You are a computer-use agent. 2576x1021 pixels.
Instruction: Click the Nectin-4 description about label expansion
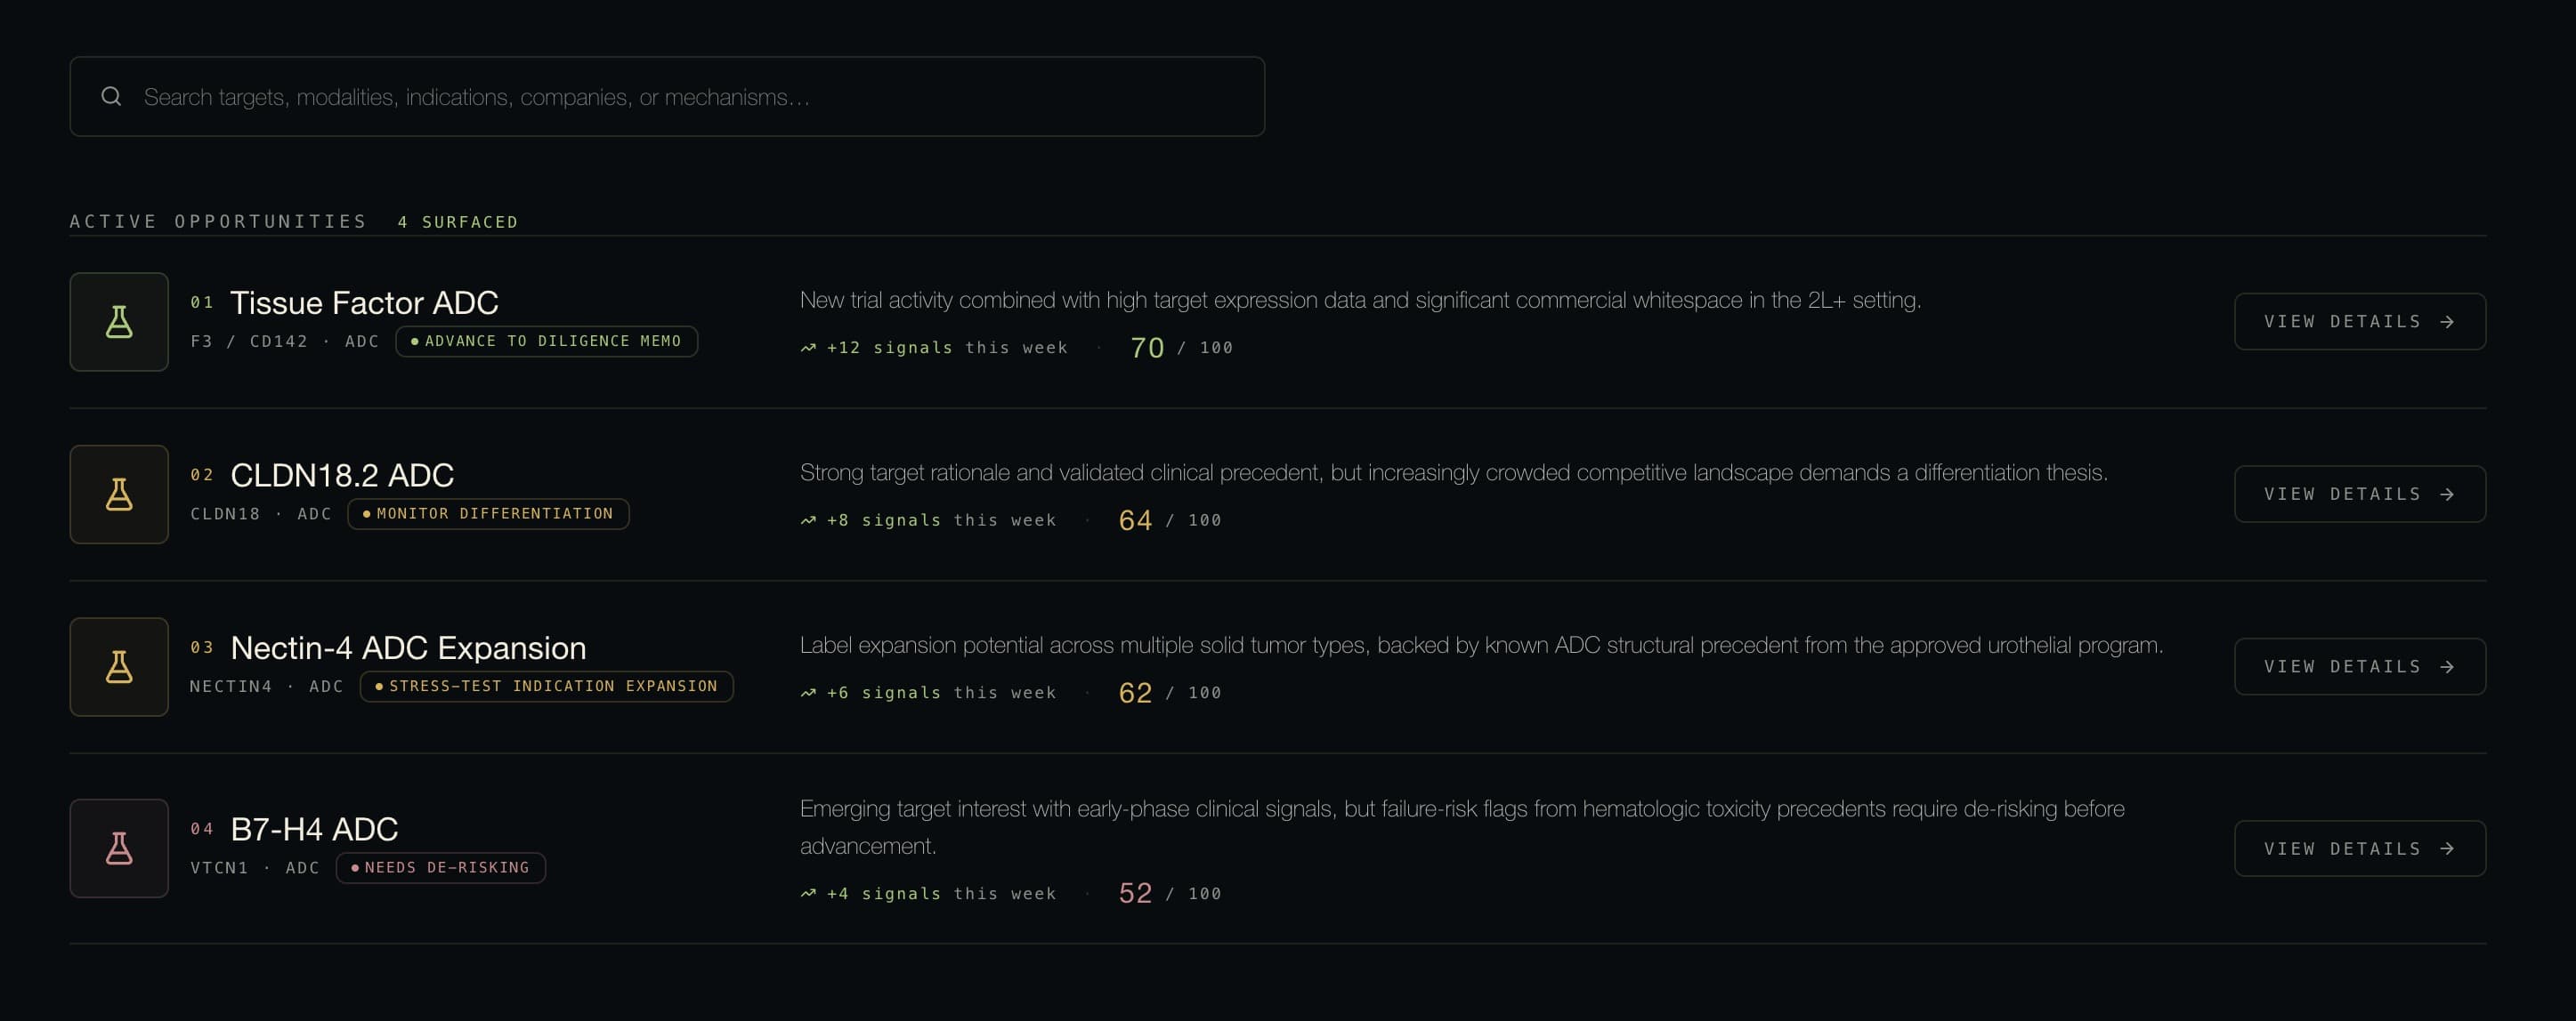point(1481,646)
